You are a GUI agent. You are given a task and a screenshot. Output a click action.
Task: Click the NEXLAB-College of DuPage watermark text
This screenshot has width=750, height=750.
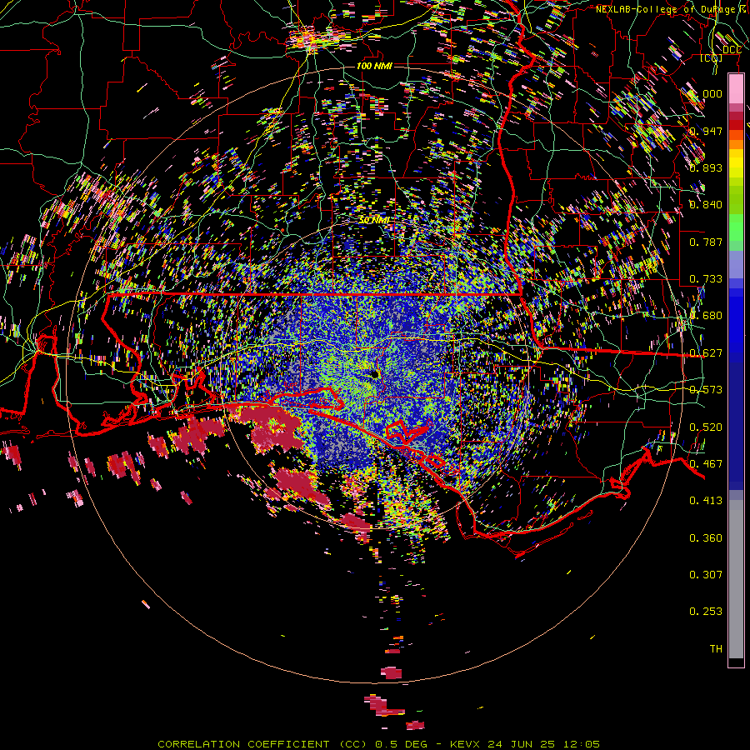click(668, 9)
